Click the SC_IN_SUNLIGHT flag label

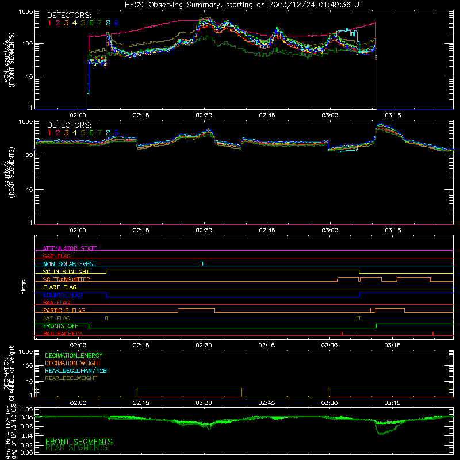[66, 271]
